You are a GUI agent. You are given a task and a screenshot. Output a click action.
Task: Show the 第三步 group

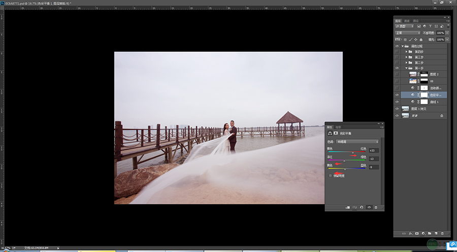coord(397,57)
